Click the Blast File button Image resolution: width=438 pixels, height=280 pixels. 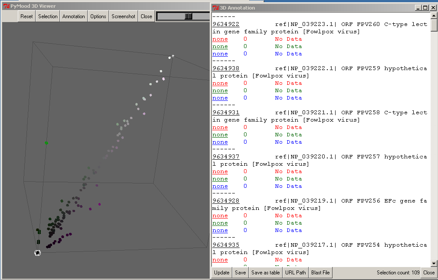point(320,273)
